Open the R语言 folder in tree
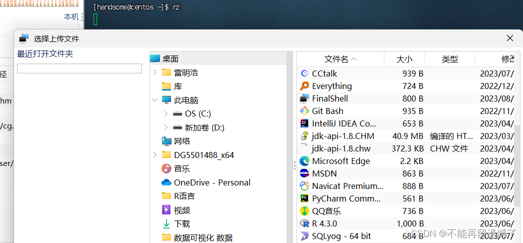The height and width of the screenshot is (243, 523). tap(184, 196)
